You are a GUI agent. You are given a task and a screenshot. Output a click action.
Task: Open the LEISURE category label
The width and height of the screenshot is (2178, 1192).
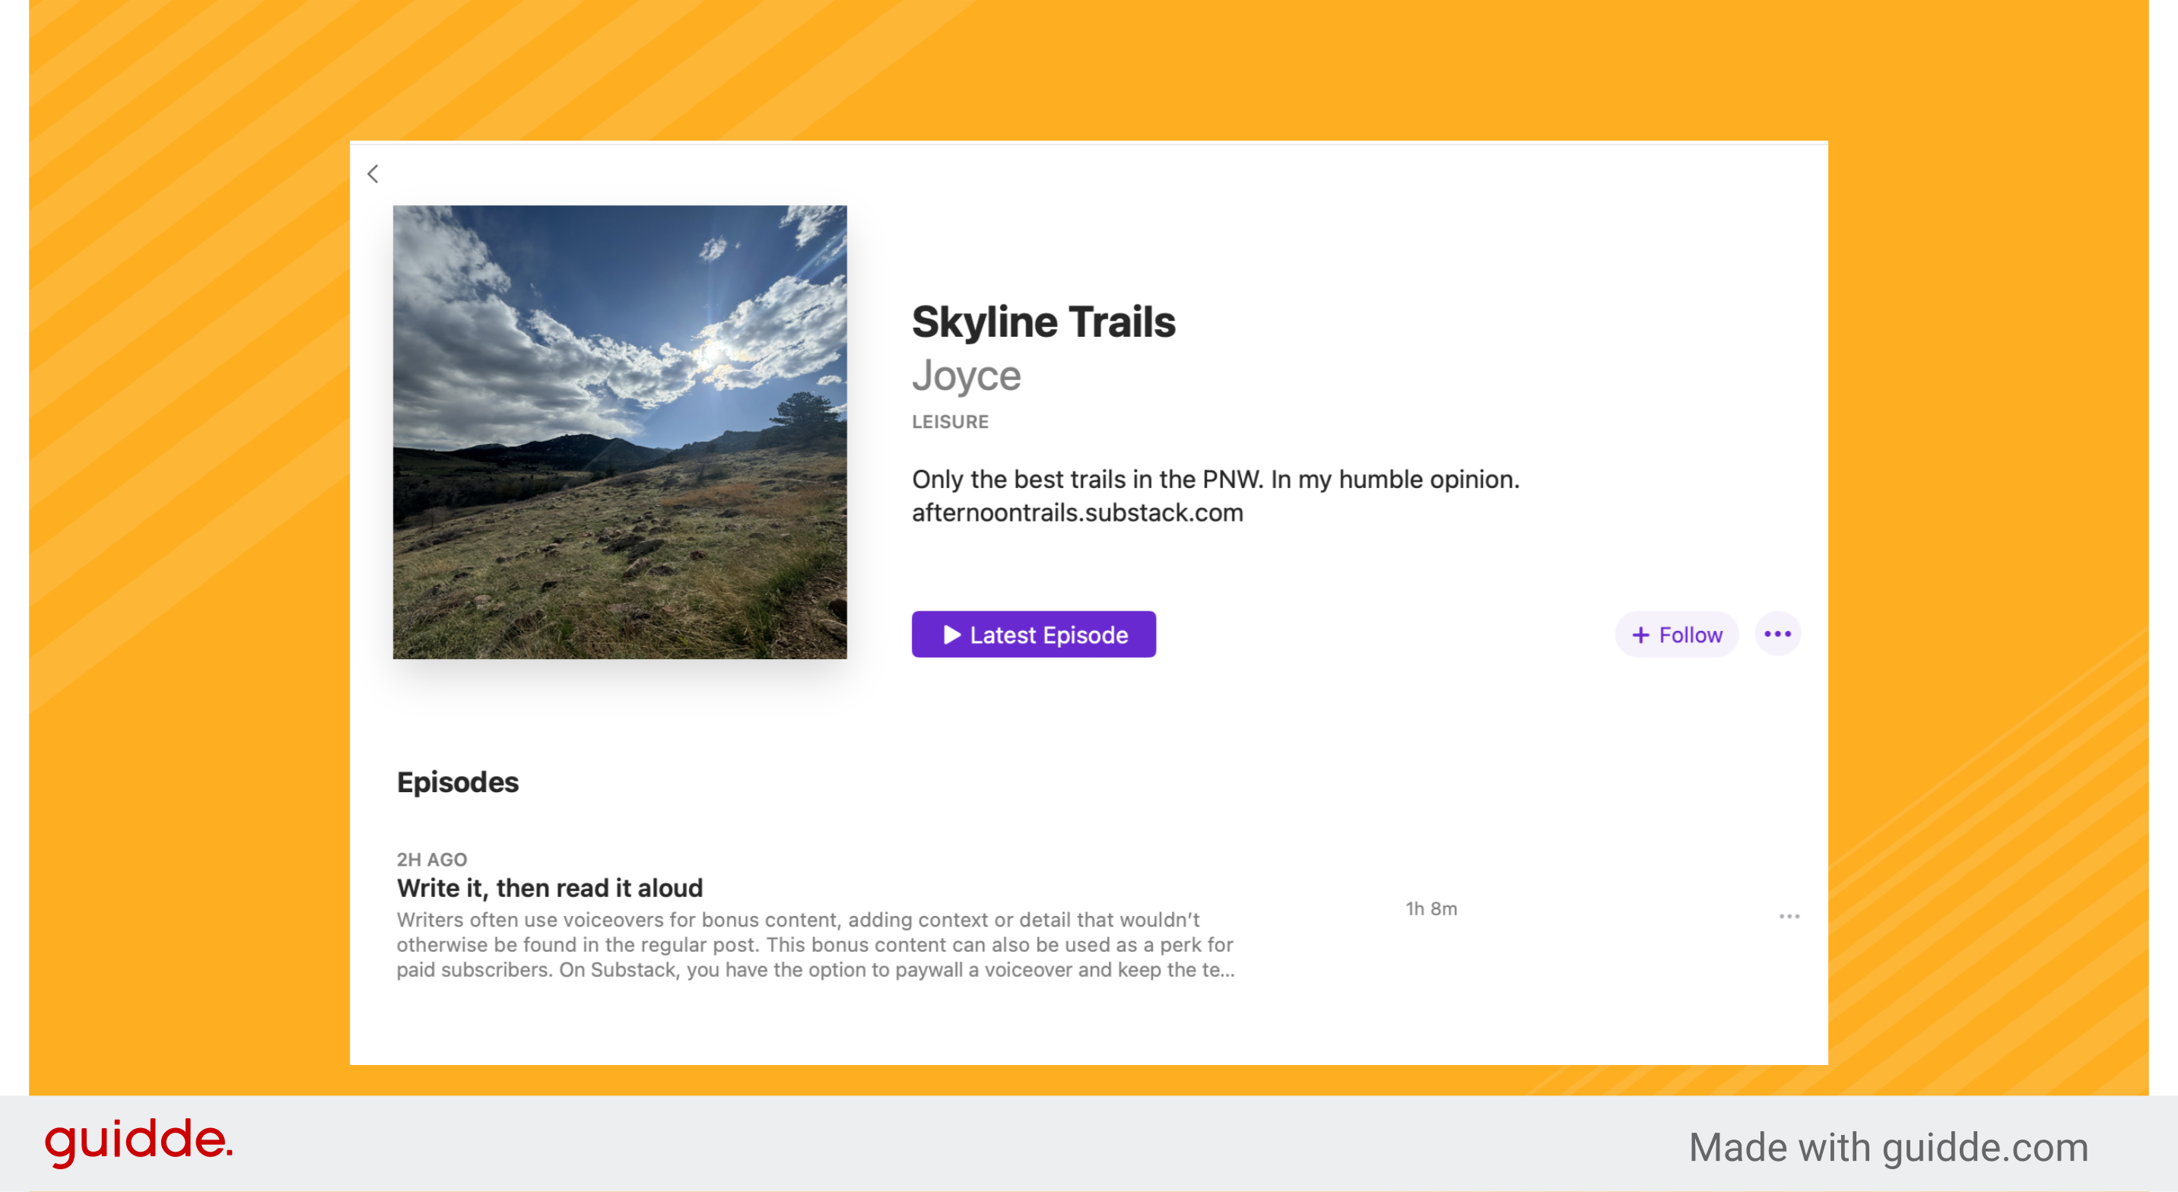950,421
